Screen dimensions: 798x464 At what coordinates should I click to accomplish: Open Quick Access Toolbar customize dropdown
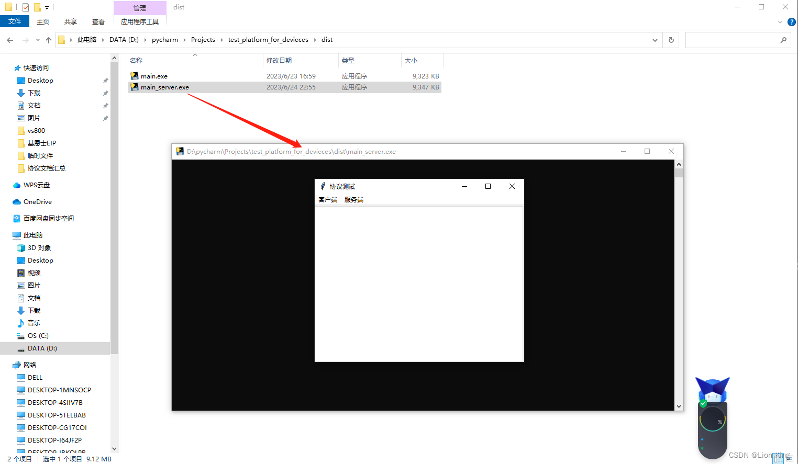pos(47,7)
